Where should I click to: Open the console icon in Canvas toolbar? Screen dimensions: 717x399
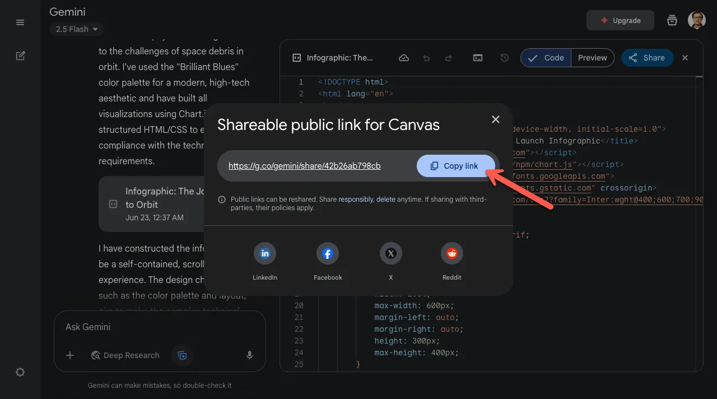pos(478,58)
